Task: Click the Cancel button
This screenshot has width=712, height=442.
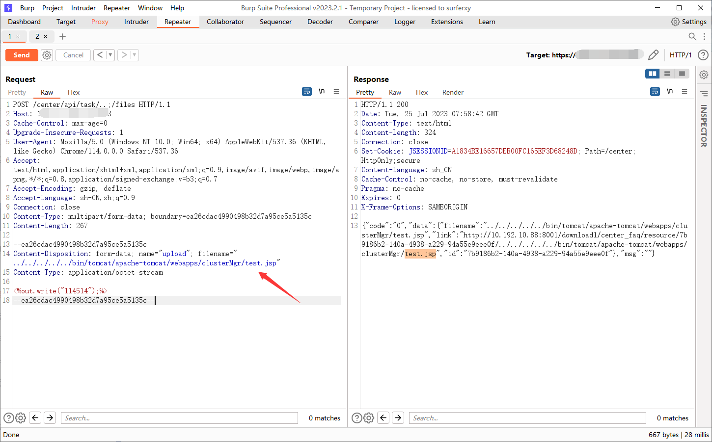Action: tap(73, 55)
